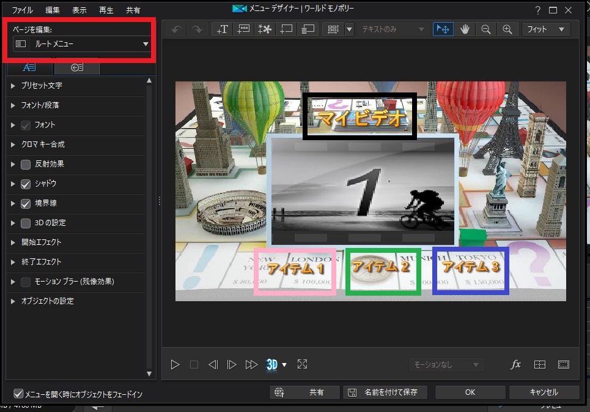Confirm with the OK button
Screen dimensions: 590x412
tap(470, 392)
